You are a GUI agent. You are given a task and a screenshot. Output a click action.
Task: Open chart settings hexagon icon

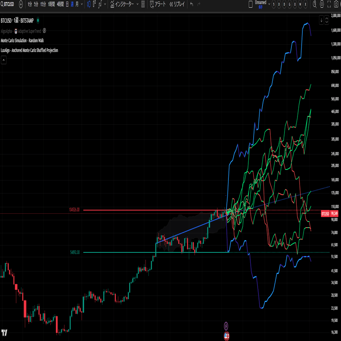(x=322, y=4)
